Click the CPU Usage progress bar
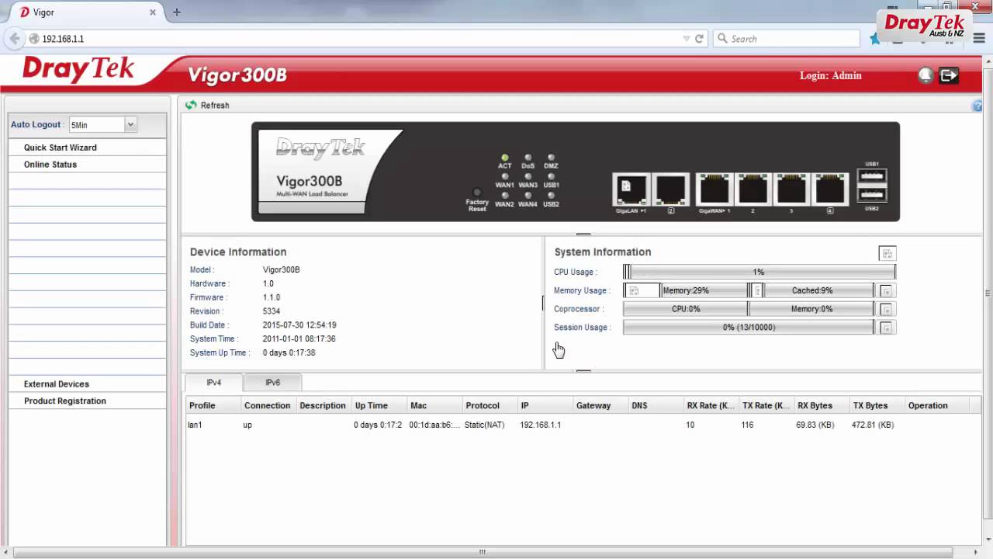993x559 pixels. tap(759, 272)
